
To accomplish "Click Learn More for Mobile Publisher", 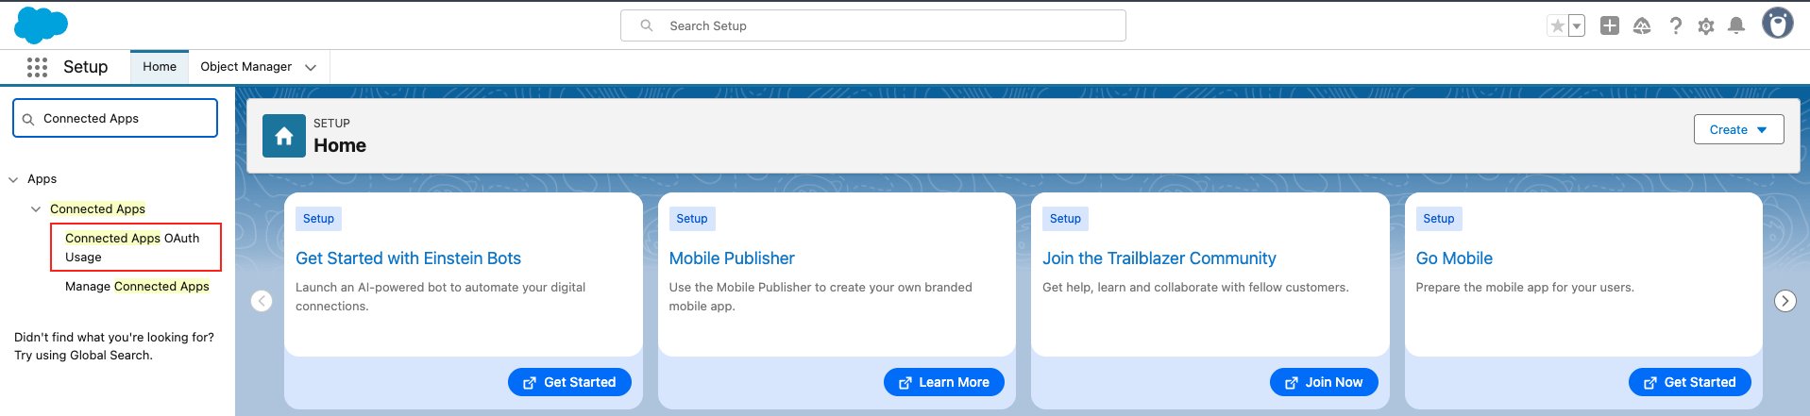I will [x=944, y=382].
